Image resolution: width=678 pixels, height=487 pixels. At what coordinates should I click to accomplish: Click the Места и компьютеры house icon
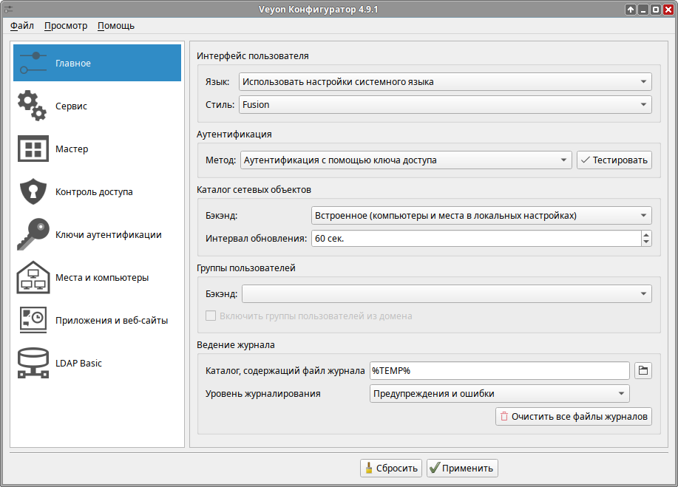(33, 277)
